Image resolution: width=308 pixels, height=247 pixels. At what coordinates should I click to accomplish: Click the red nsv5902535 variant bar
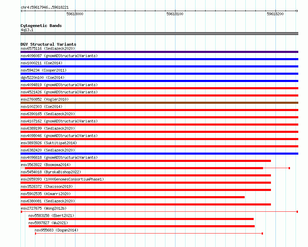point(133,197)
